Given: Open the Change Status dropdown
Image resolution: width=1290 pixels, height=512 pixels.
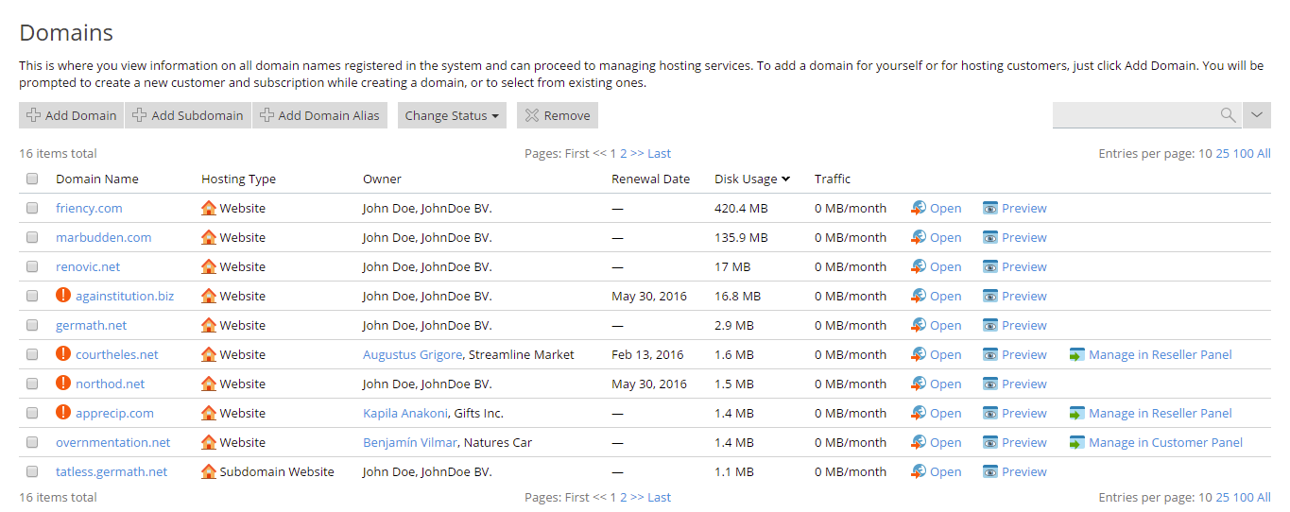Looking at the screenshot, I should (452, 115).
